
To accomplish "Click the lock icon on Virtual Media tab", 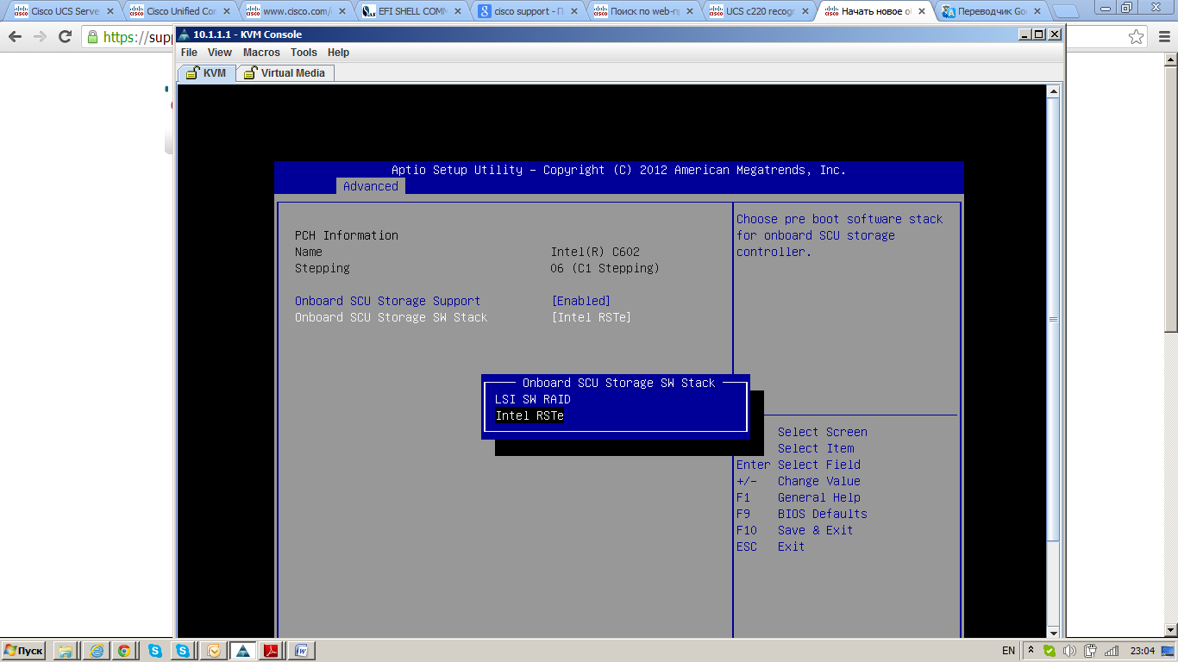I will click(x=250, y=73).
